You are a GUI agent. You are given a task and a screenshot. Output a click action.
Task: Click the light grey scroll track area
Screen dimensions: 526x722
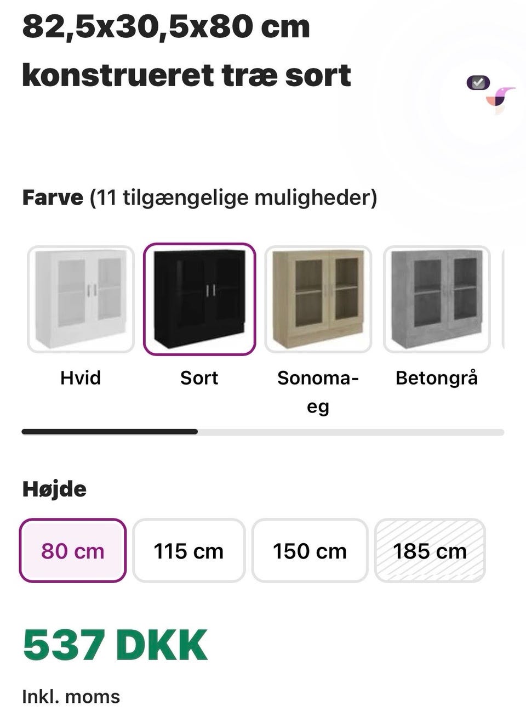(x=351, y=432)
